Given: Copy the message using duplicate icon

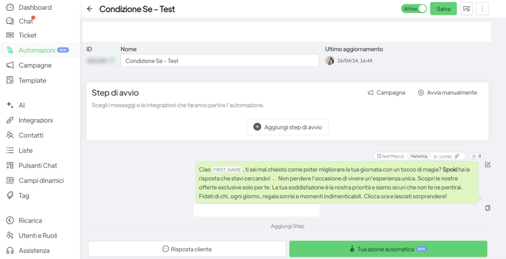Looking at the screenshot, I should pyautogui.click(x=488, y=208).
